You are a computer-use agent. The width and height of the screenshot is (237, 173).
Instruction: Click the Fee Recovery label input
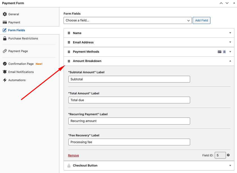(129, 142)
